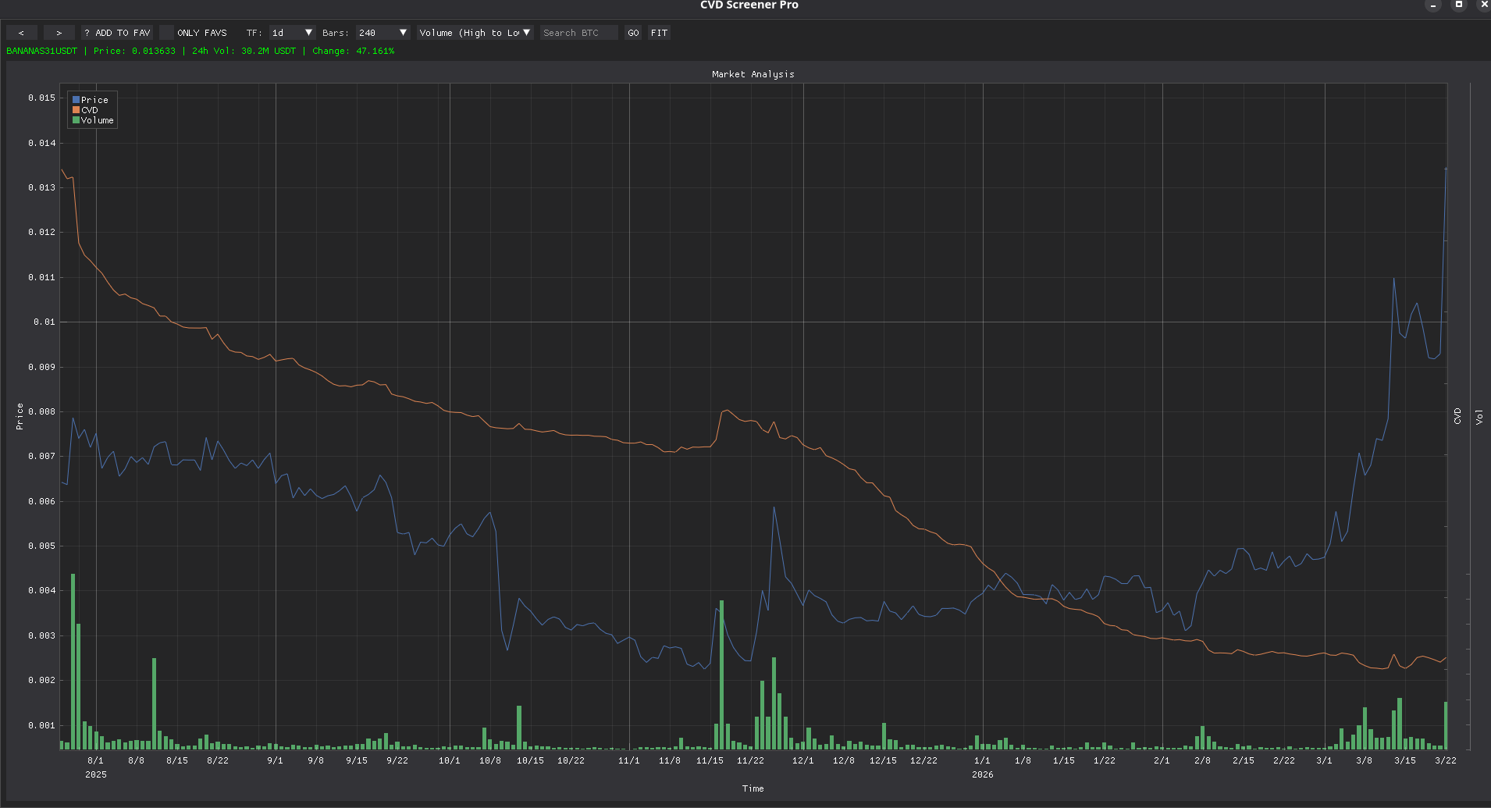Click the GO button

point(633,33)
